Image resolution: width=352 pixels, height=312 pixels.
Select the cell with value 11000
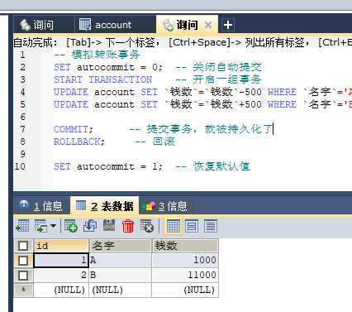click(185, 275)
